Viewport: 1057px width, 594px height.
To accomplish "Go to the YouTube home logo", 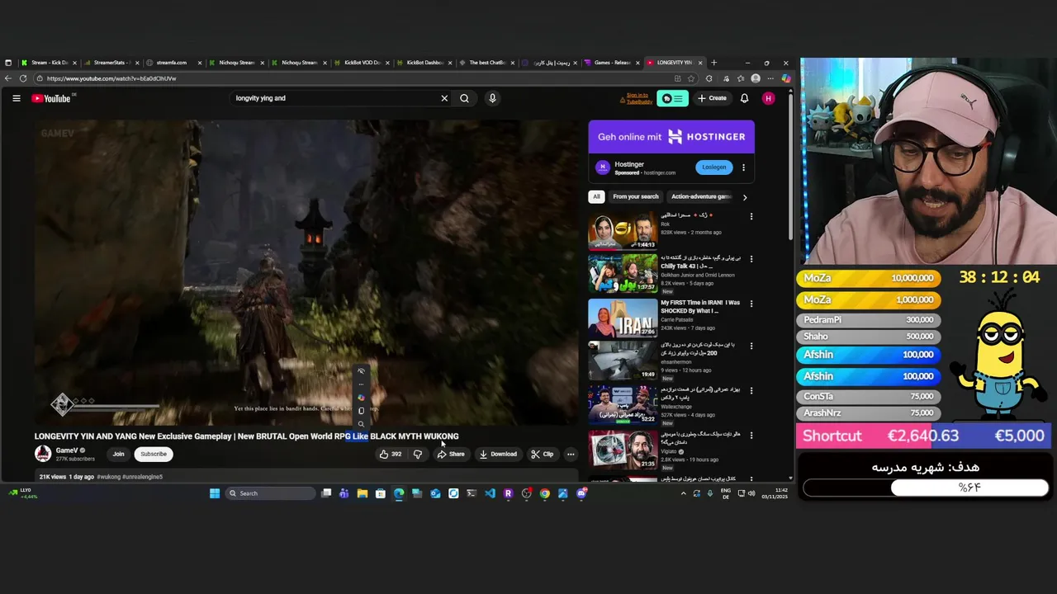I will point(51,98).
